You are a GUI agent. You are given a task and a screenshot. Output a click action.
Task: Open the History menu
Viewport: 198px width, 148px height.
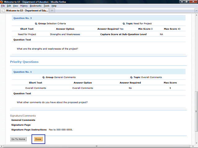(x=24, y=6)
